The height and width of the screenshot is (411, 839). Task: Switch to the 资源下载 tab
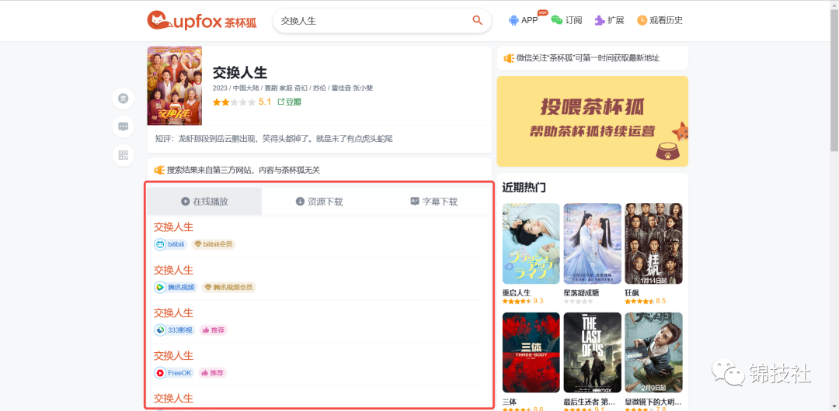319,202
